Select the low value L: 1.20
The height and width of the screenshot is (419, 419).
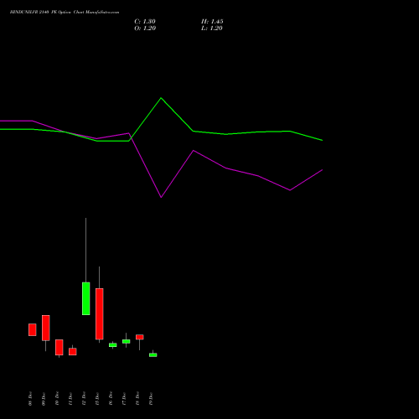pos(212,28)
